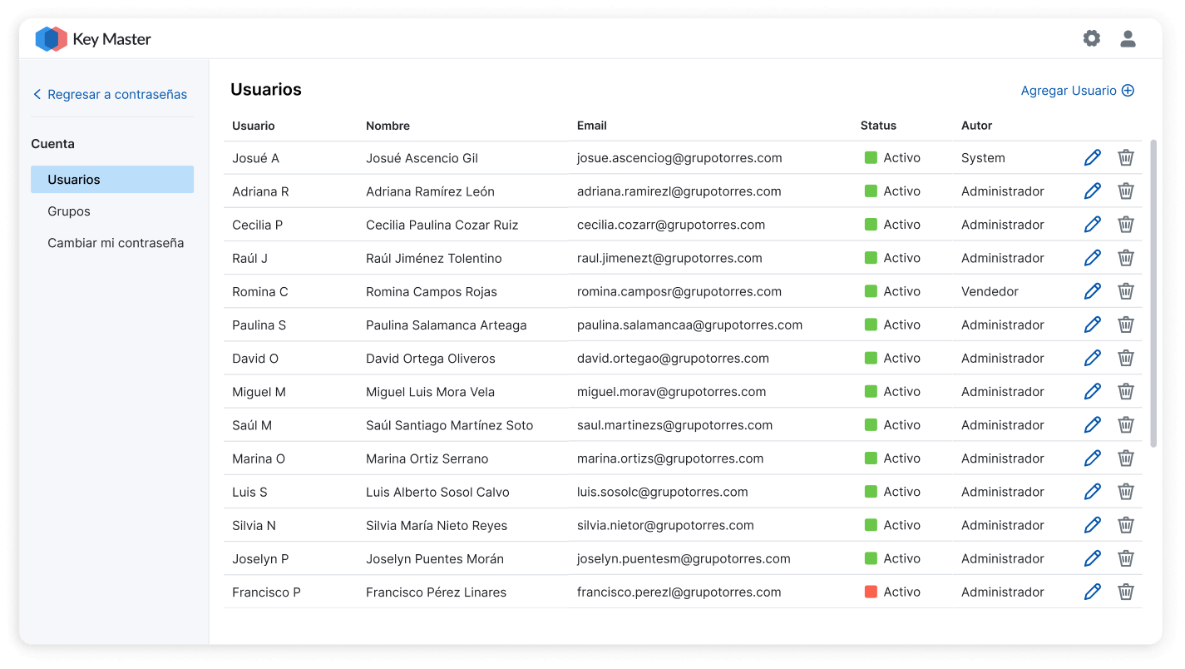Click the Vendedor author cell
This screenshot has height=669, width=1185.
coord(990,291)
